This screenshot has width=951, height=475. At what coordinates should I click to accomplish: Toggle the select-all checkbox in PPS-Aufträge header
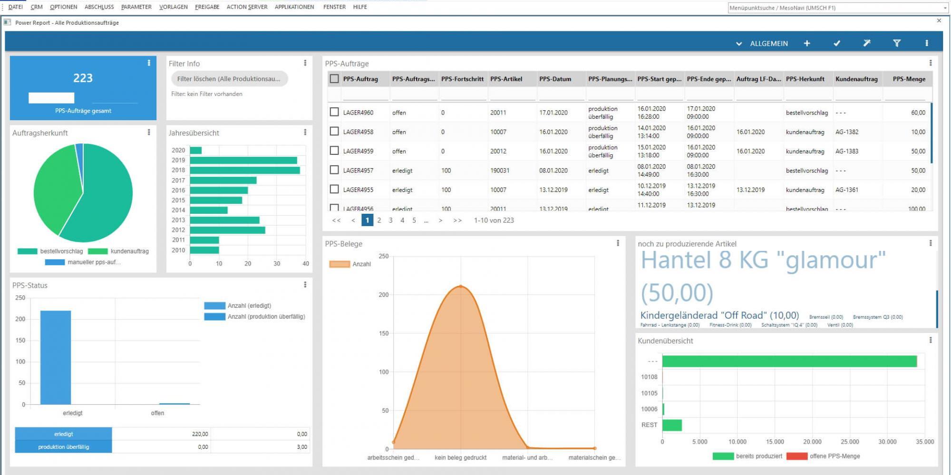coord(334,79)
